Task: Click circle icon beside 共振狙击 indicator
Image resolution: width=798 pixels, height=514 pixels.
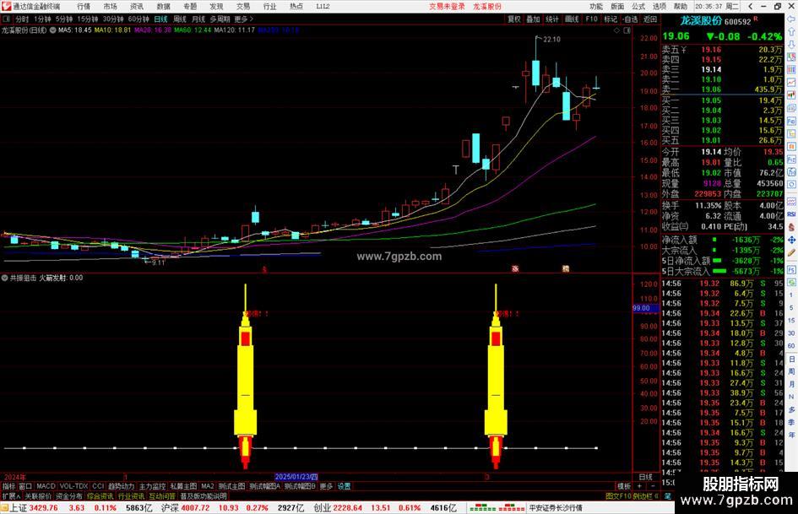Action: pos(4,278)
